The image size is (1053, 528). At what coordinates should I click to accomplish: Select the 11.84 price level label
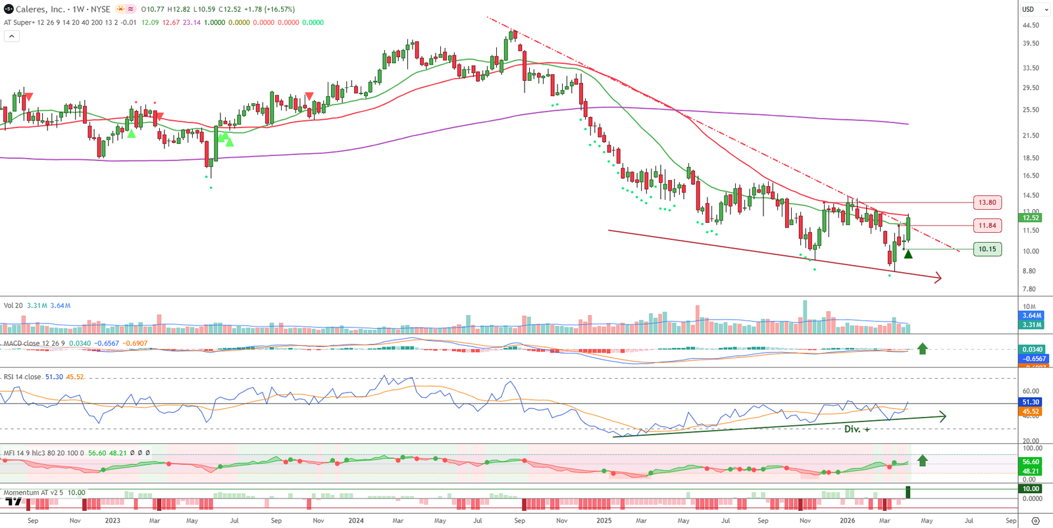tap(987, 226)
